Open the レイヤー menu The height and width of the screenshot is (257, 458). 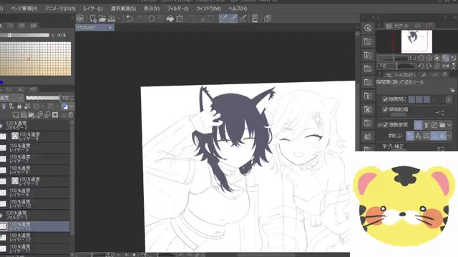point(93,9)
